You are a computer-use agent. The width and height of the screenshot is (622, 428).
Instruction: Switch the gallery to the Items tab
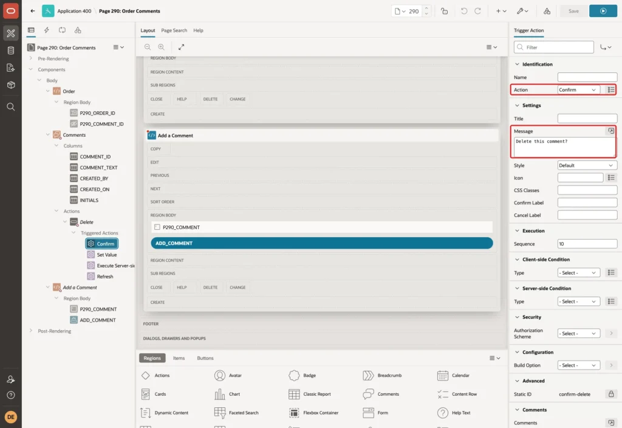click(x=179, y=358)
